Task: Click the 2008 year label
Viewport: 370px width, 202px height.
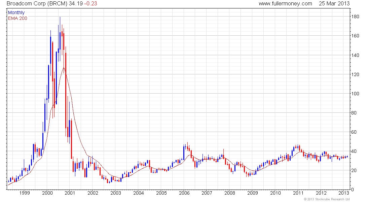Action: pos(230,193)
